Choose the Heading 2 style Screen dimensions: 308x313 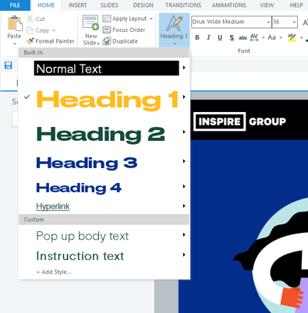101,135
